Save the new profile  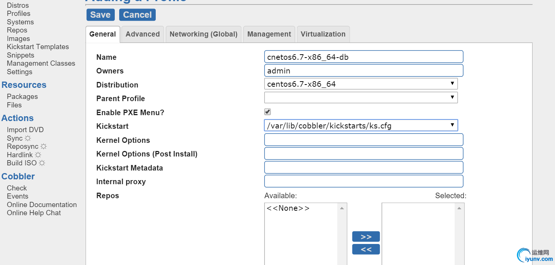point(100,15)
